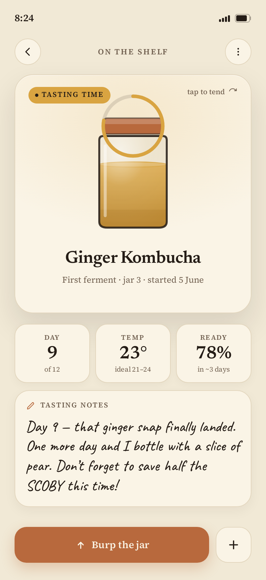Tap the On The Shelf header title

133,52
